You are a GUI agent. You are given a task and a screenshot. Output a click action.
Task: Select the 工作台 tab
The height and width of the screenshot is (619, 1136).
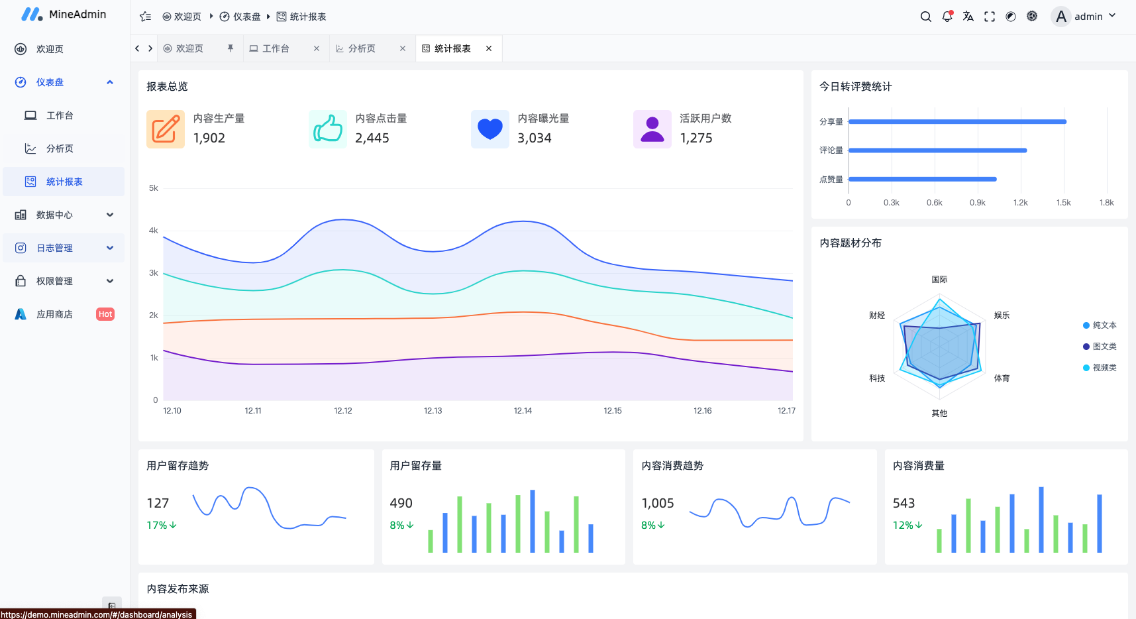coord(274,48)
